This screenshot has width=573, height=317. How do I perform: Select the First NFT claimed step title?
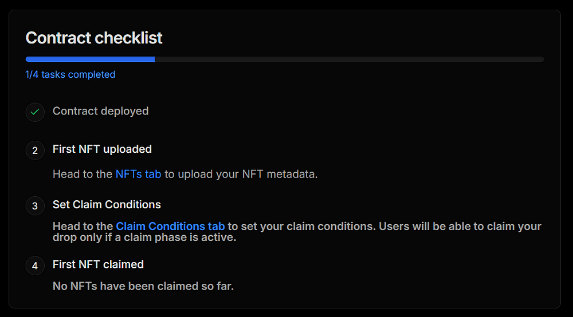[99, 264]
